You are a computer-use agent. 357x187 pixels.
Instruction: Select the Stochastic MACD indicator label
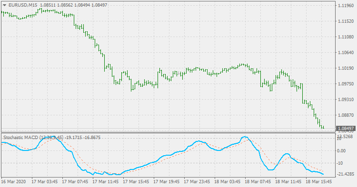click(33, 138)
